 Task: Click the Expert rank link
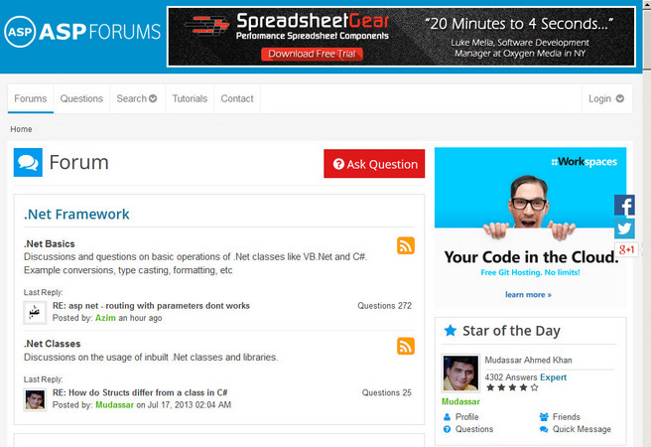click(553, 377)
